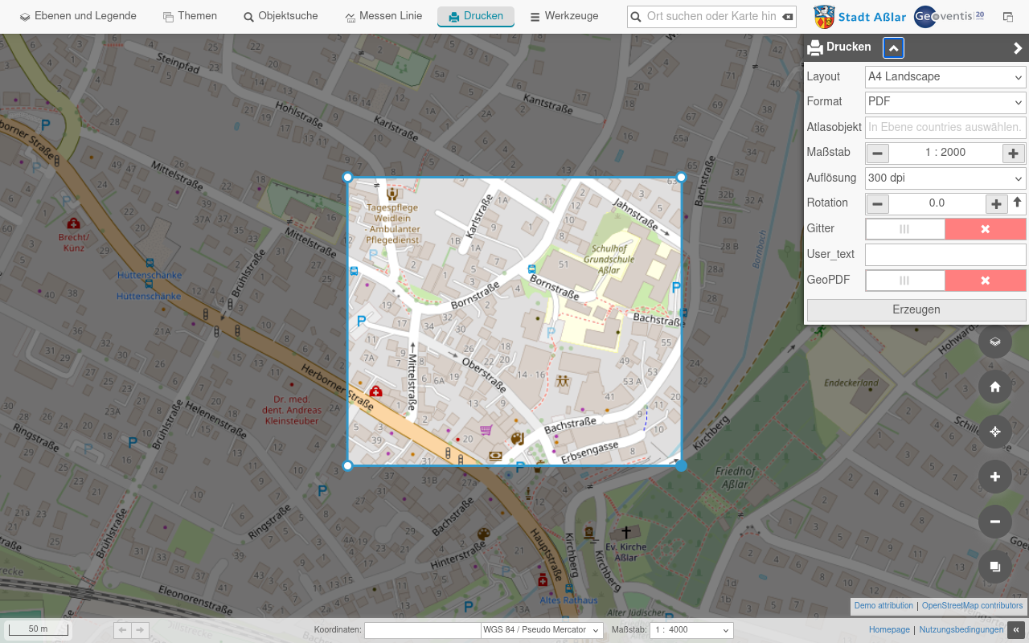The image size is (1029, 643).
Task: Open the Objektsuche tool
Action: click(281, 16)
